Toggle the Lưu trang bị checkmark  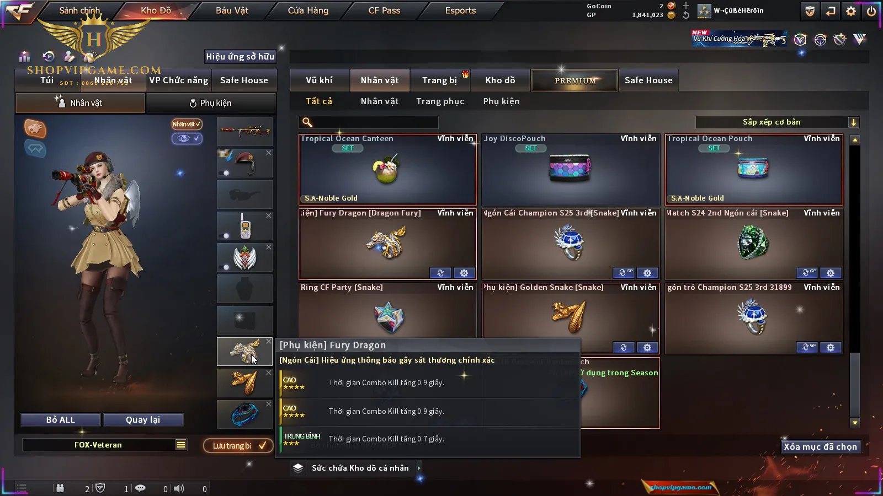[263, 445]
